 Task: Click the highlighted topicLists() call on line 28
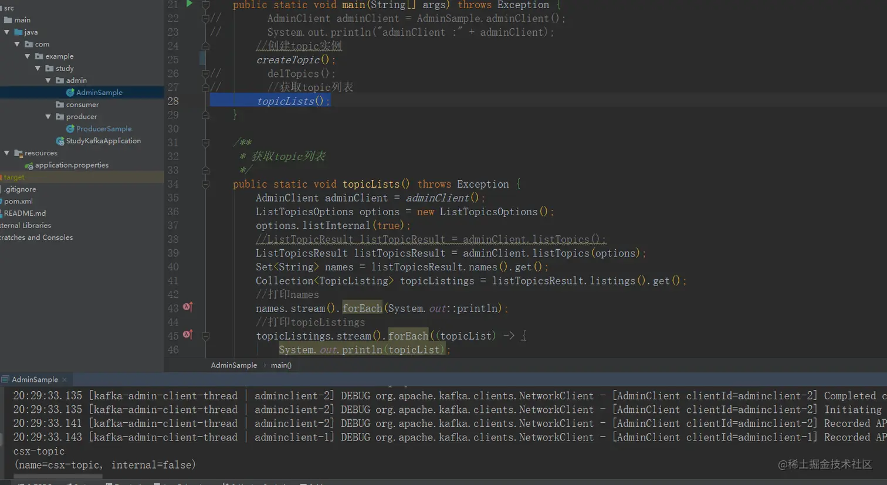[293, 101]
